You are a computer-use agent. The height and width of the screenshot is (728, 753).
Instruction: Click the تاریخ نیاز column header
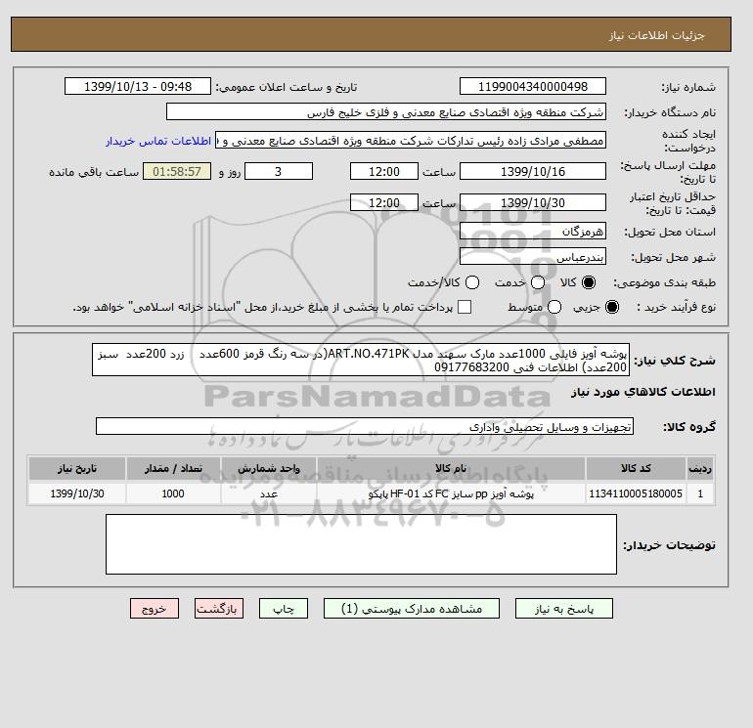(77, 468)
